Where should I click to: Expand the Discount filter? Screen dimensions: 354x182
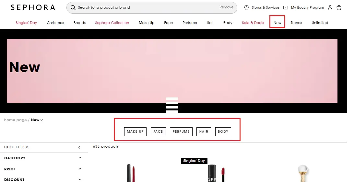tap(80, 179)
